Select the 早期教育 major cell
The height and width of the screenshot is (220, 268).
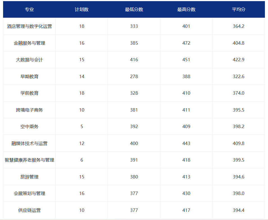coord(29,76)
